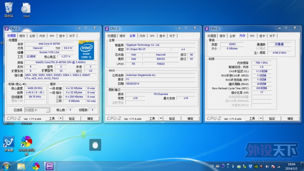Click the 8 GBytes memory size value
Image resolution: width=304 pixels, height=171 pixels.
[232, 48]
